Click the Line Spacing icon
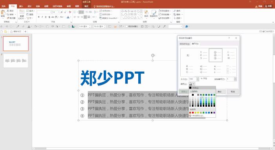 point(95,12)
